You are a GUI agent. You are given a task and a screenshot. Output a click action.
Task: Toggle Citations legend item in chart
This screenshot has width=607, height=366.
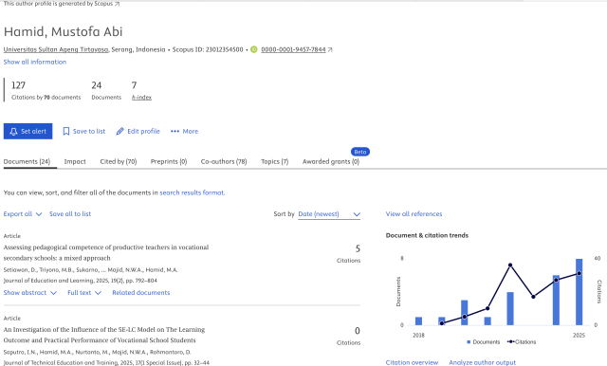point(522,342)
